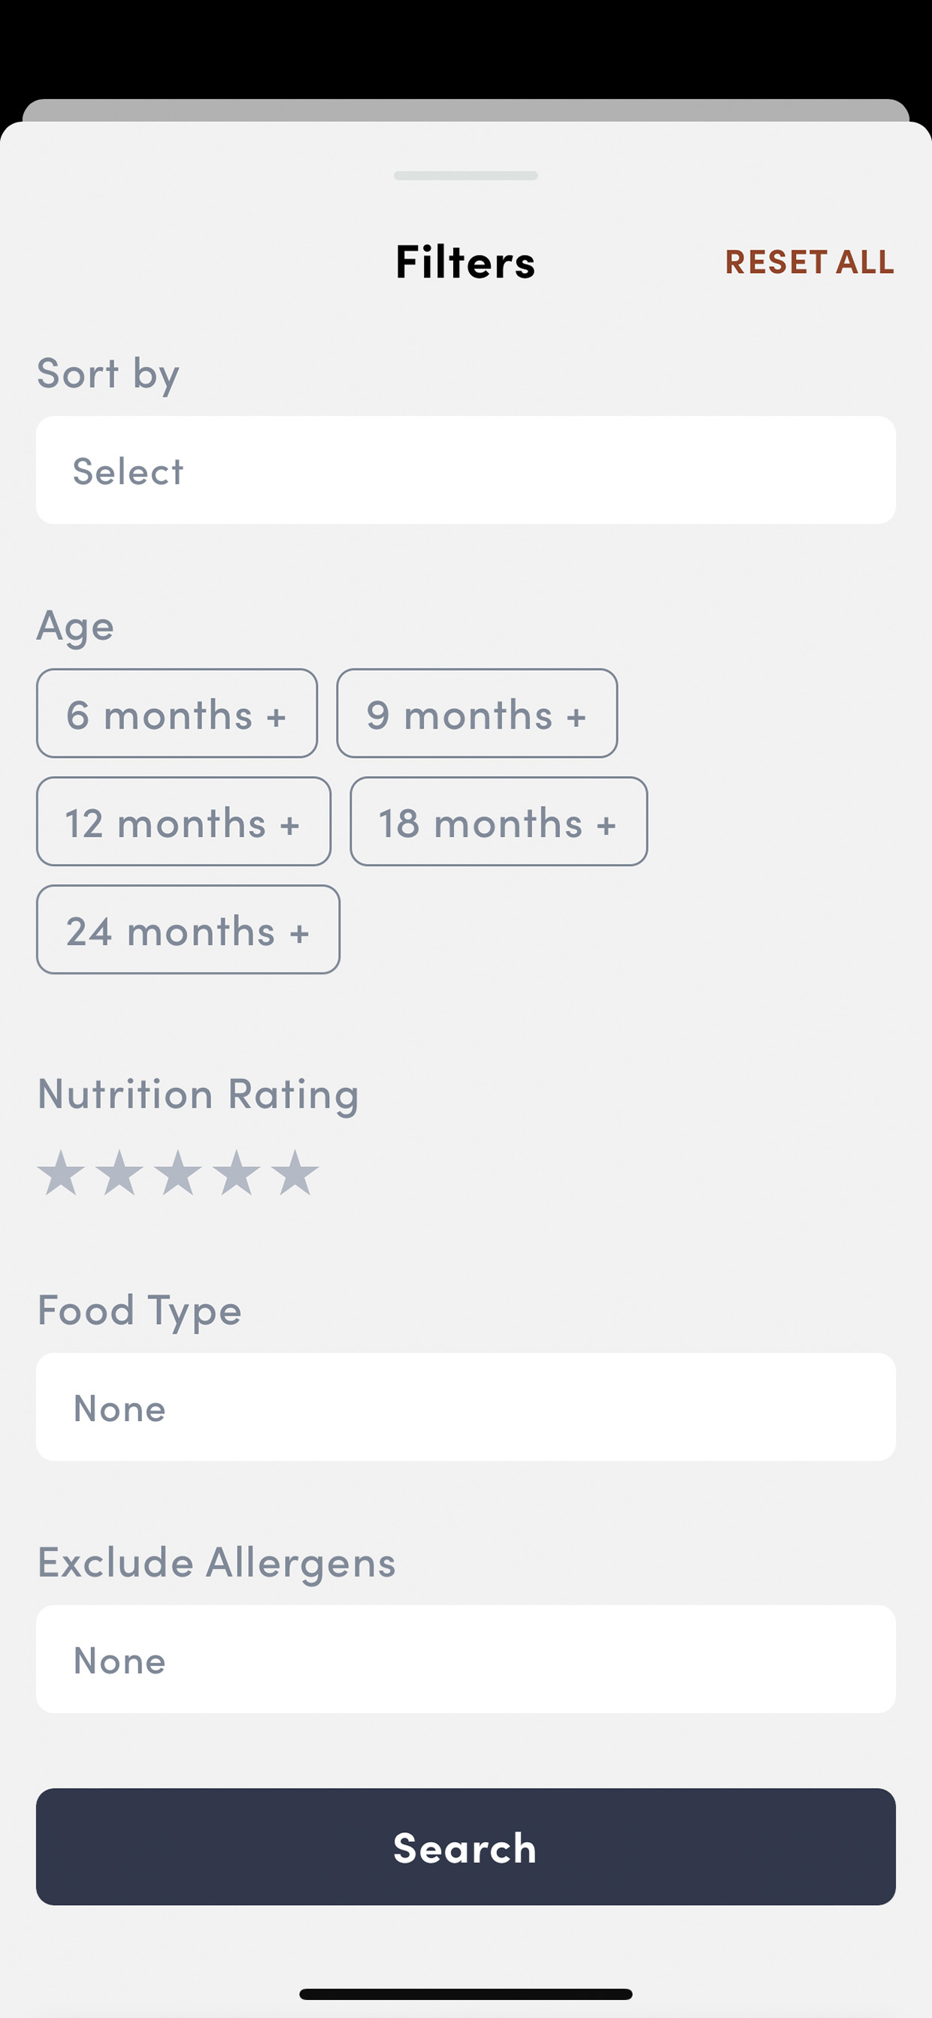Tap the home indicator bar
The height and width of the screenshot is (2018, 932).
click(466, 1994)
